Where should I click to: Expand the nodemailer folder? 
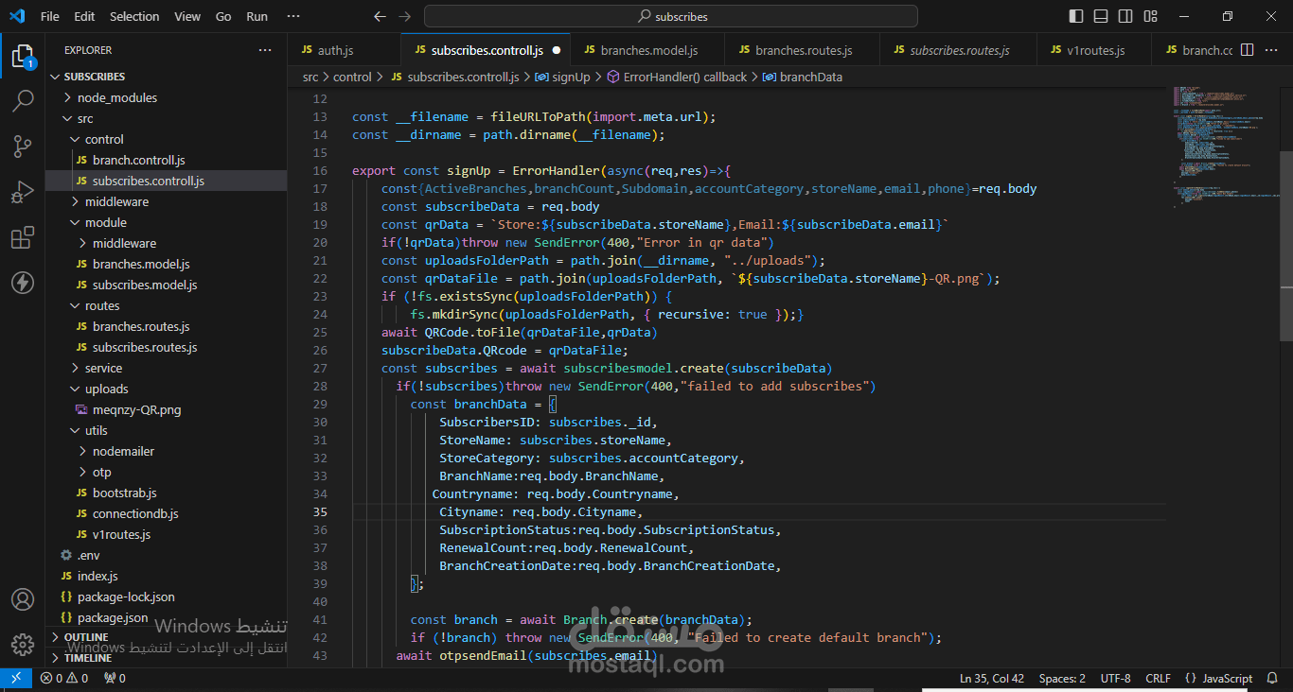(166, 451)
